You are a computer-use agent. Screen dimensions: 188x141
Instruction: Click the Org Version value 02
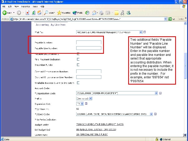coord(78,109)
